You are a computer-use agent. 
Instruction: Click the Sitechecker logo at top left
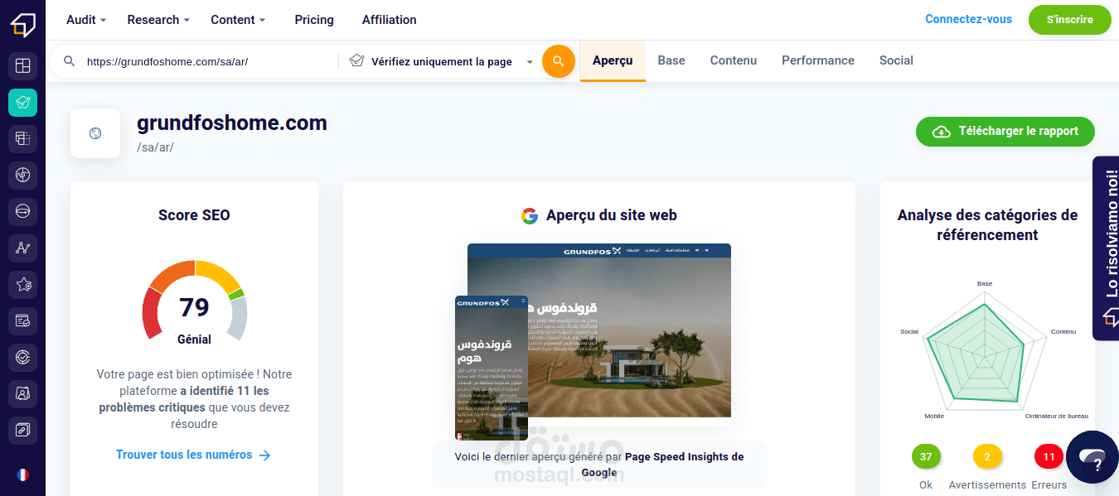coord(22,24)
